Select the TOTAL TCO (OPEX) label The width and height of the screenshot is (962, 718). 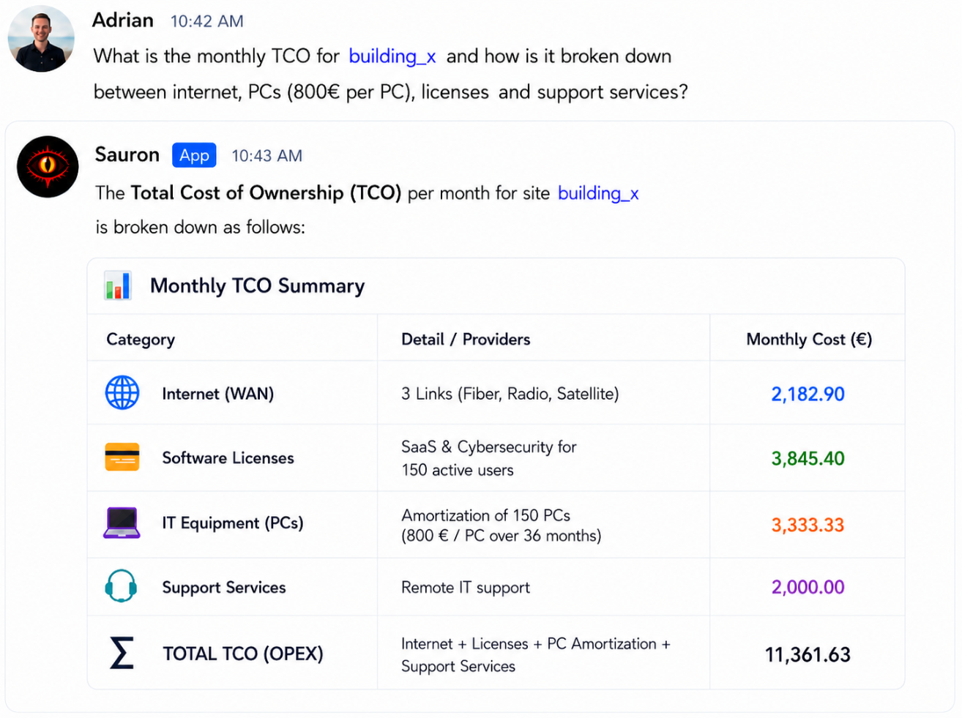pos(243,654)
